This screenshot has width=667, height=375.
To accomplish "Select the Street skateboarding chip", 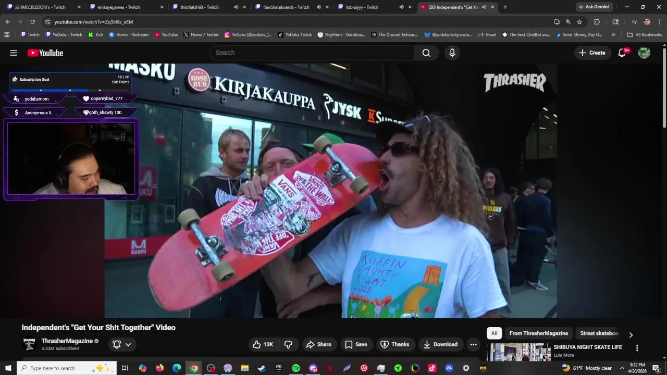I will 599,333.
